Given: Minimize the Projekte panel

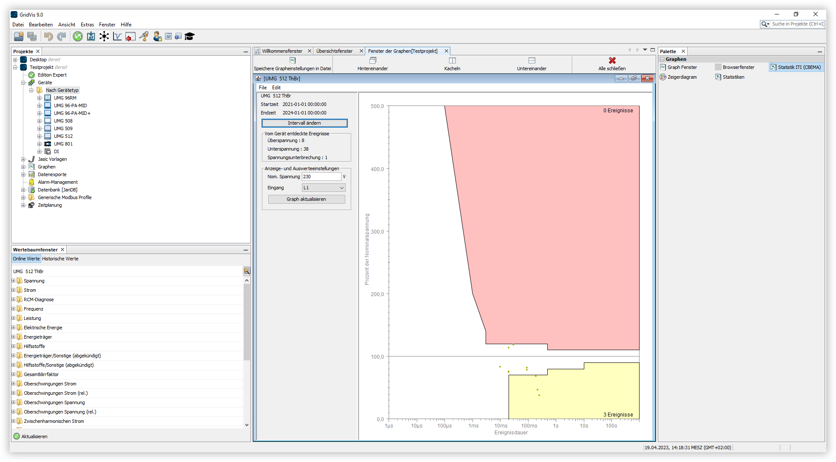Looking at the screenshot, I should coord(246,51).
